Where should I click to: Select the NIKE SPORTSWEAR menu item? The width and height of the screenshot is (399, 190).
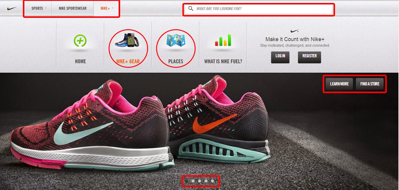point(73,8)
